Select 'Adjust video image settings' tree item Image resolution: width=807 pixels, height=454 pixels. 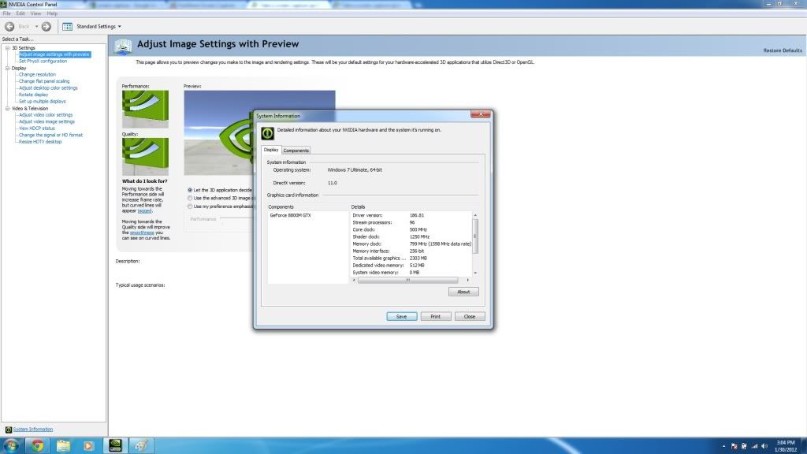coord(46,121)
